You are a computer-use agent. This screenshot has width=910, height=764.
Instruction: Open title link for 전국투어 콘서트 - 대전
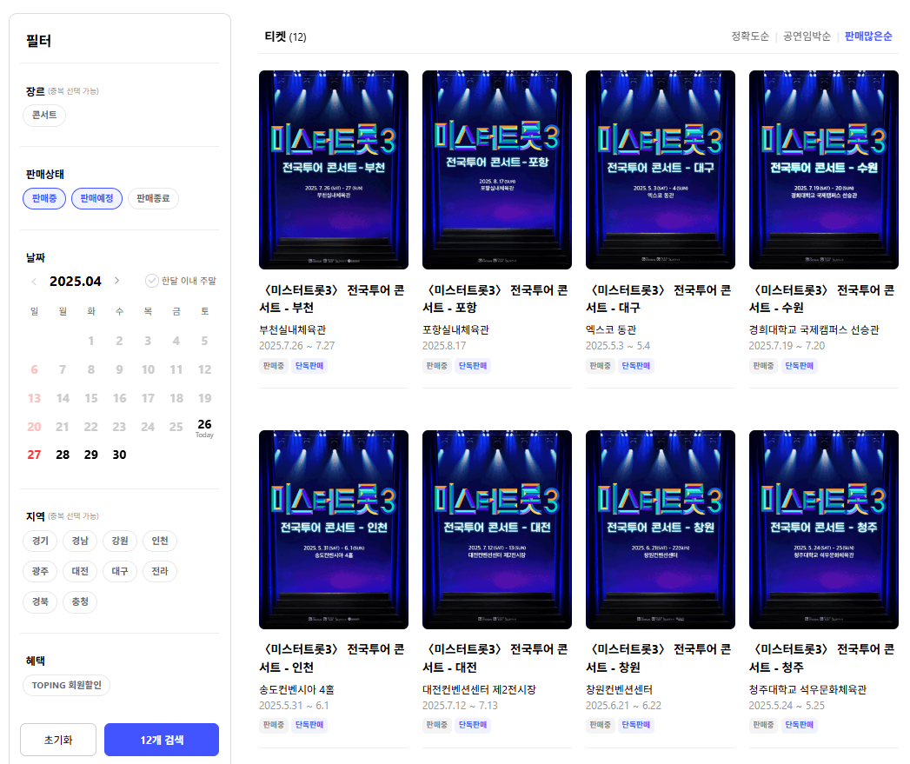tap(495, 658)
